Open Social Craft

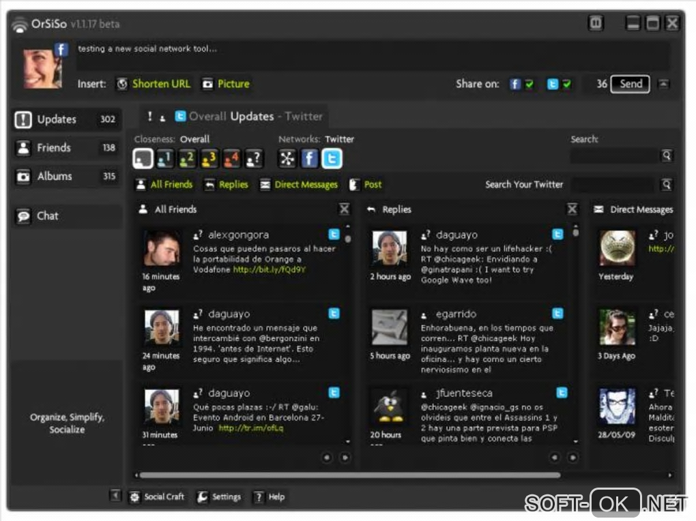pos(157,496)
